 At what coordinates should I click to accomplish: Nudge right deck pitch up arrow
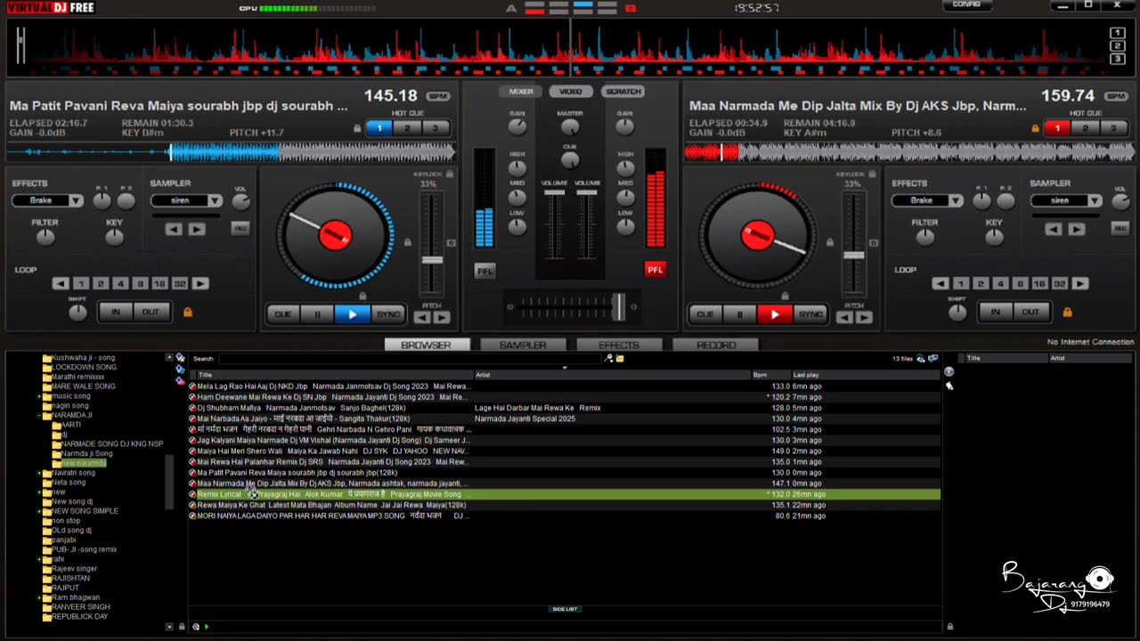864,317
